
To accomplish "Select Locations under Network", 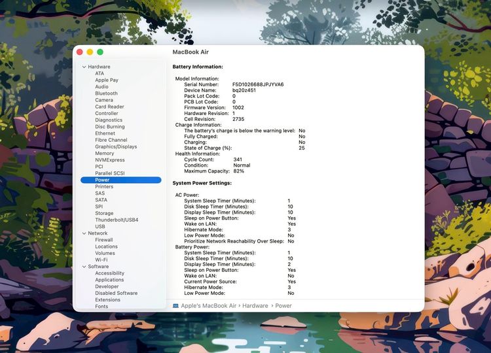I will (107, 246).
